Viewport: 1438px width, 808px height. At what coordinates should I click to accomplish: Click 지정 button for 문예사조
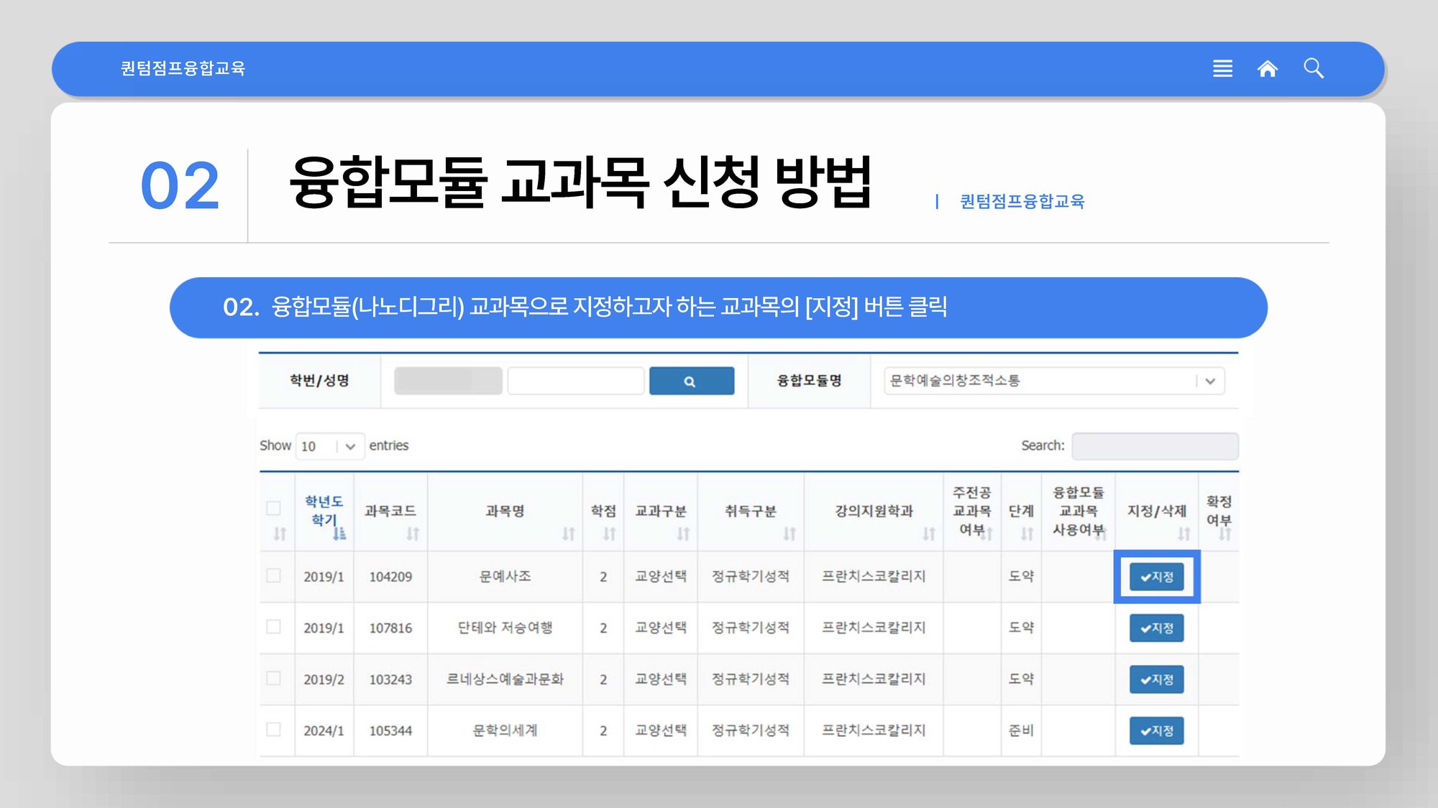(1156, 577)
